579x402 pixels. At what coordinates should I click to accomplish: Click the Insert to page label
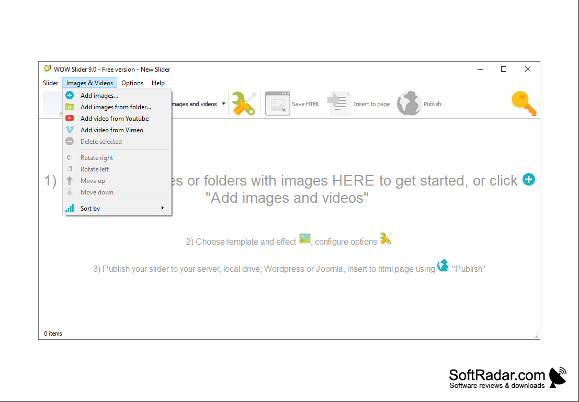tap(371, 104)
